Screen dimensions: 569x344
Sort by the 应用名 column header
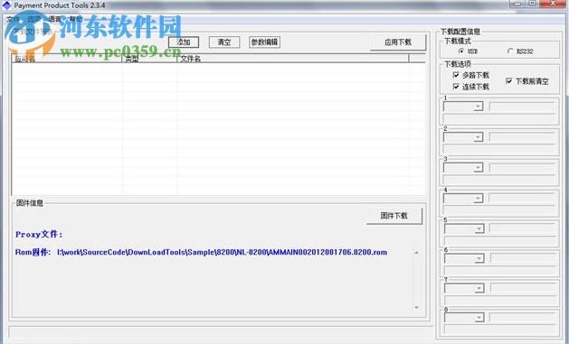pos(67,59)
